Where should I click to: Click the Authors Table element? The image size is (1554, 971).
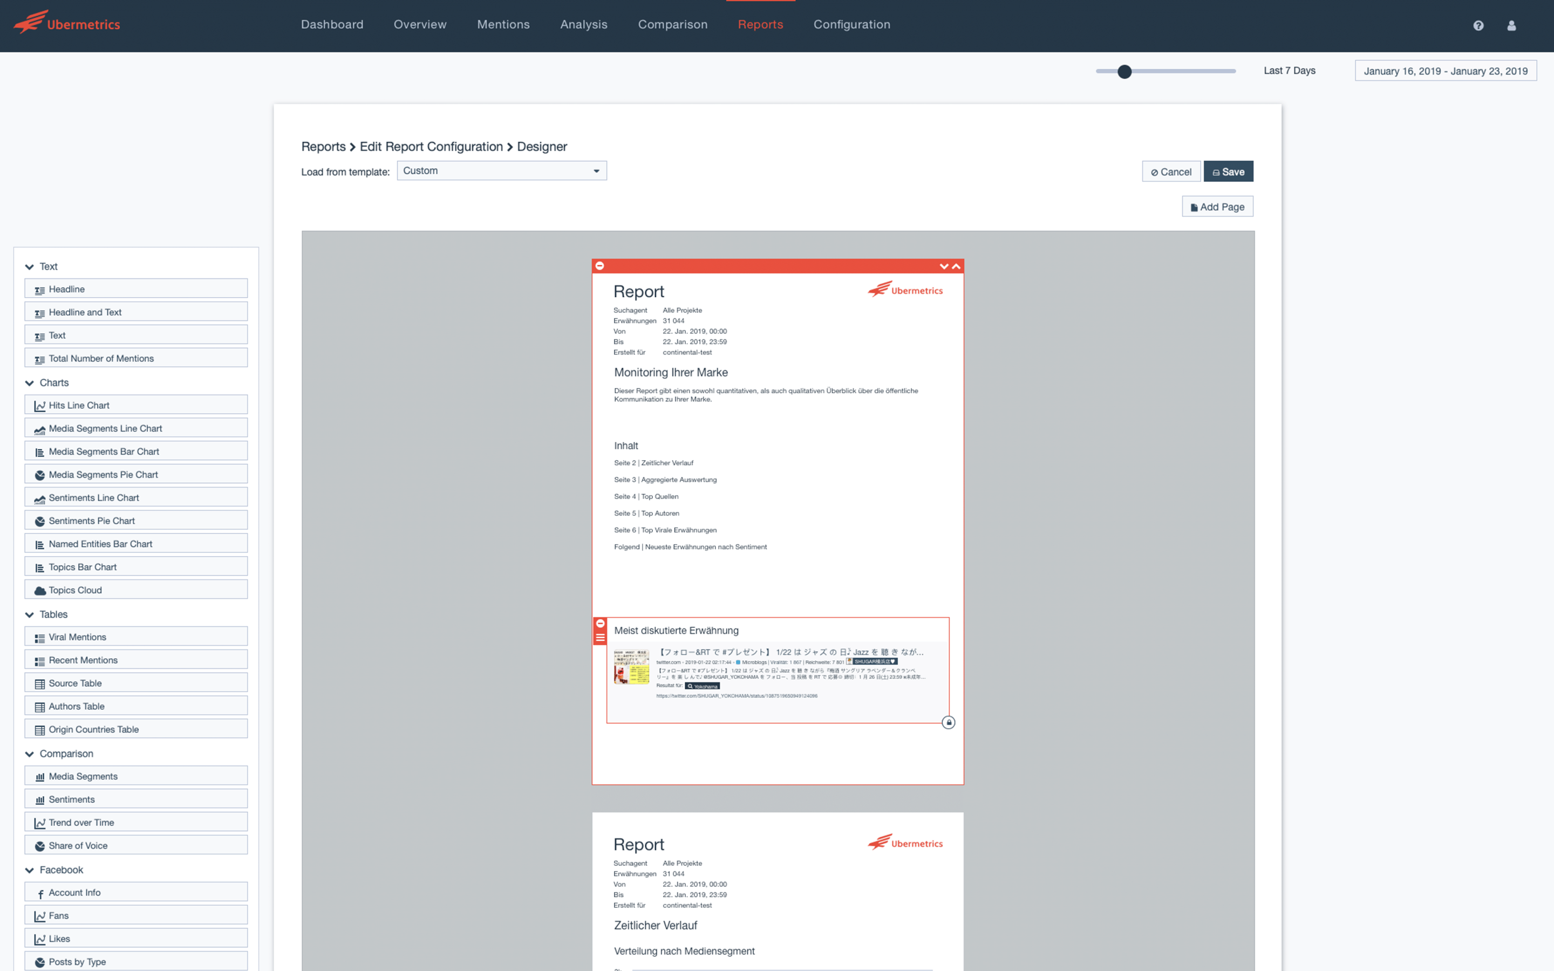pyautogui.click(x=136, y=707)
